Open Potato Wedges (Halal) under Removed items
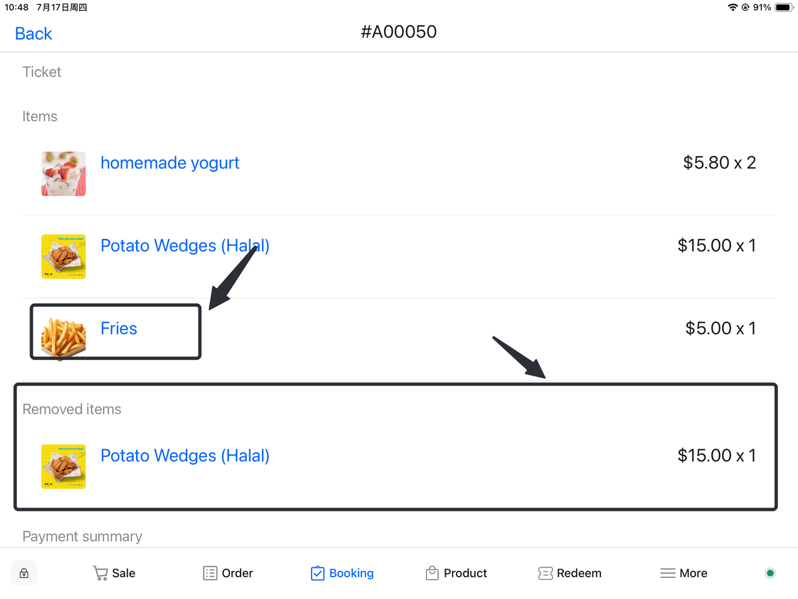The width and height of the screenshot is (798, 599). [185, 456]
